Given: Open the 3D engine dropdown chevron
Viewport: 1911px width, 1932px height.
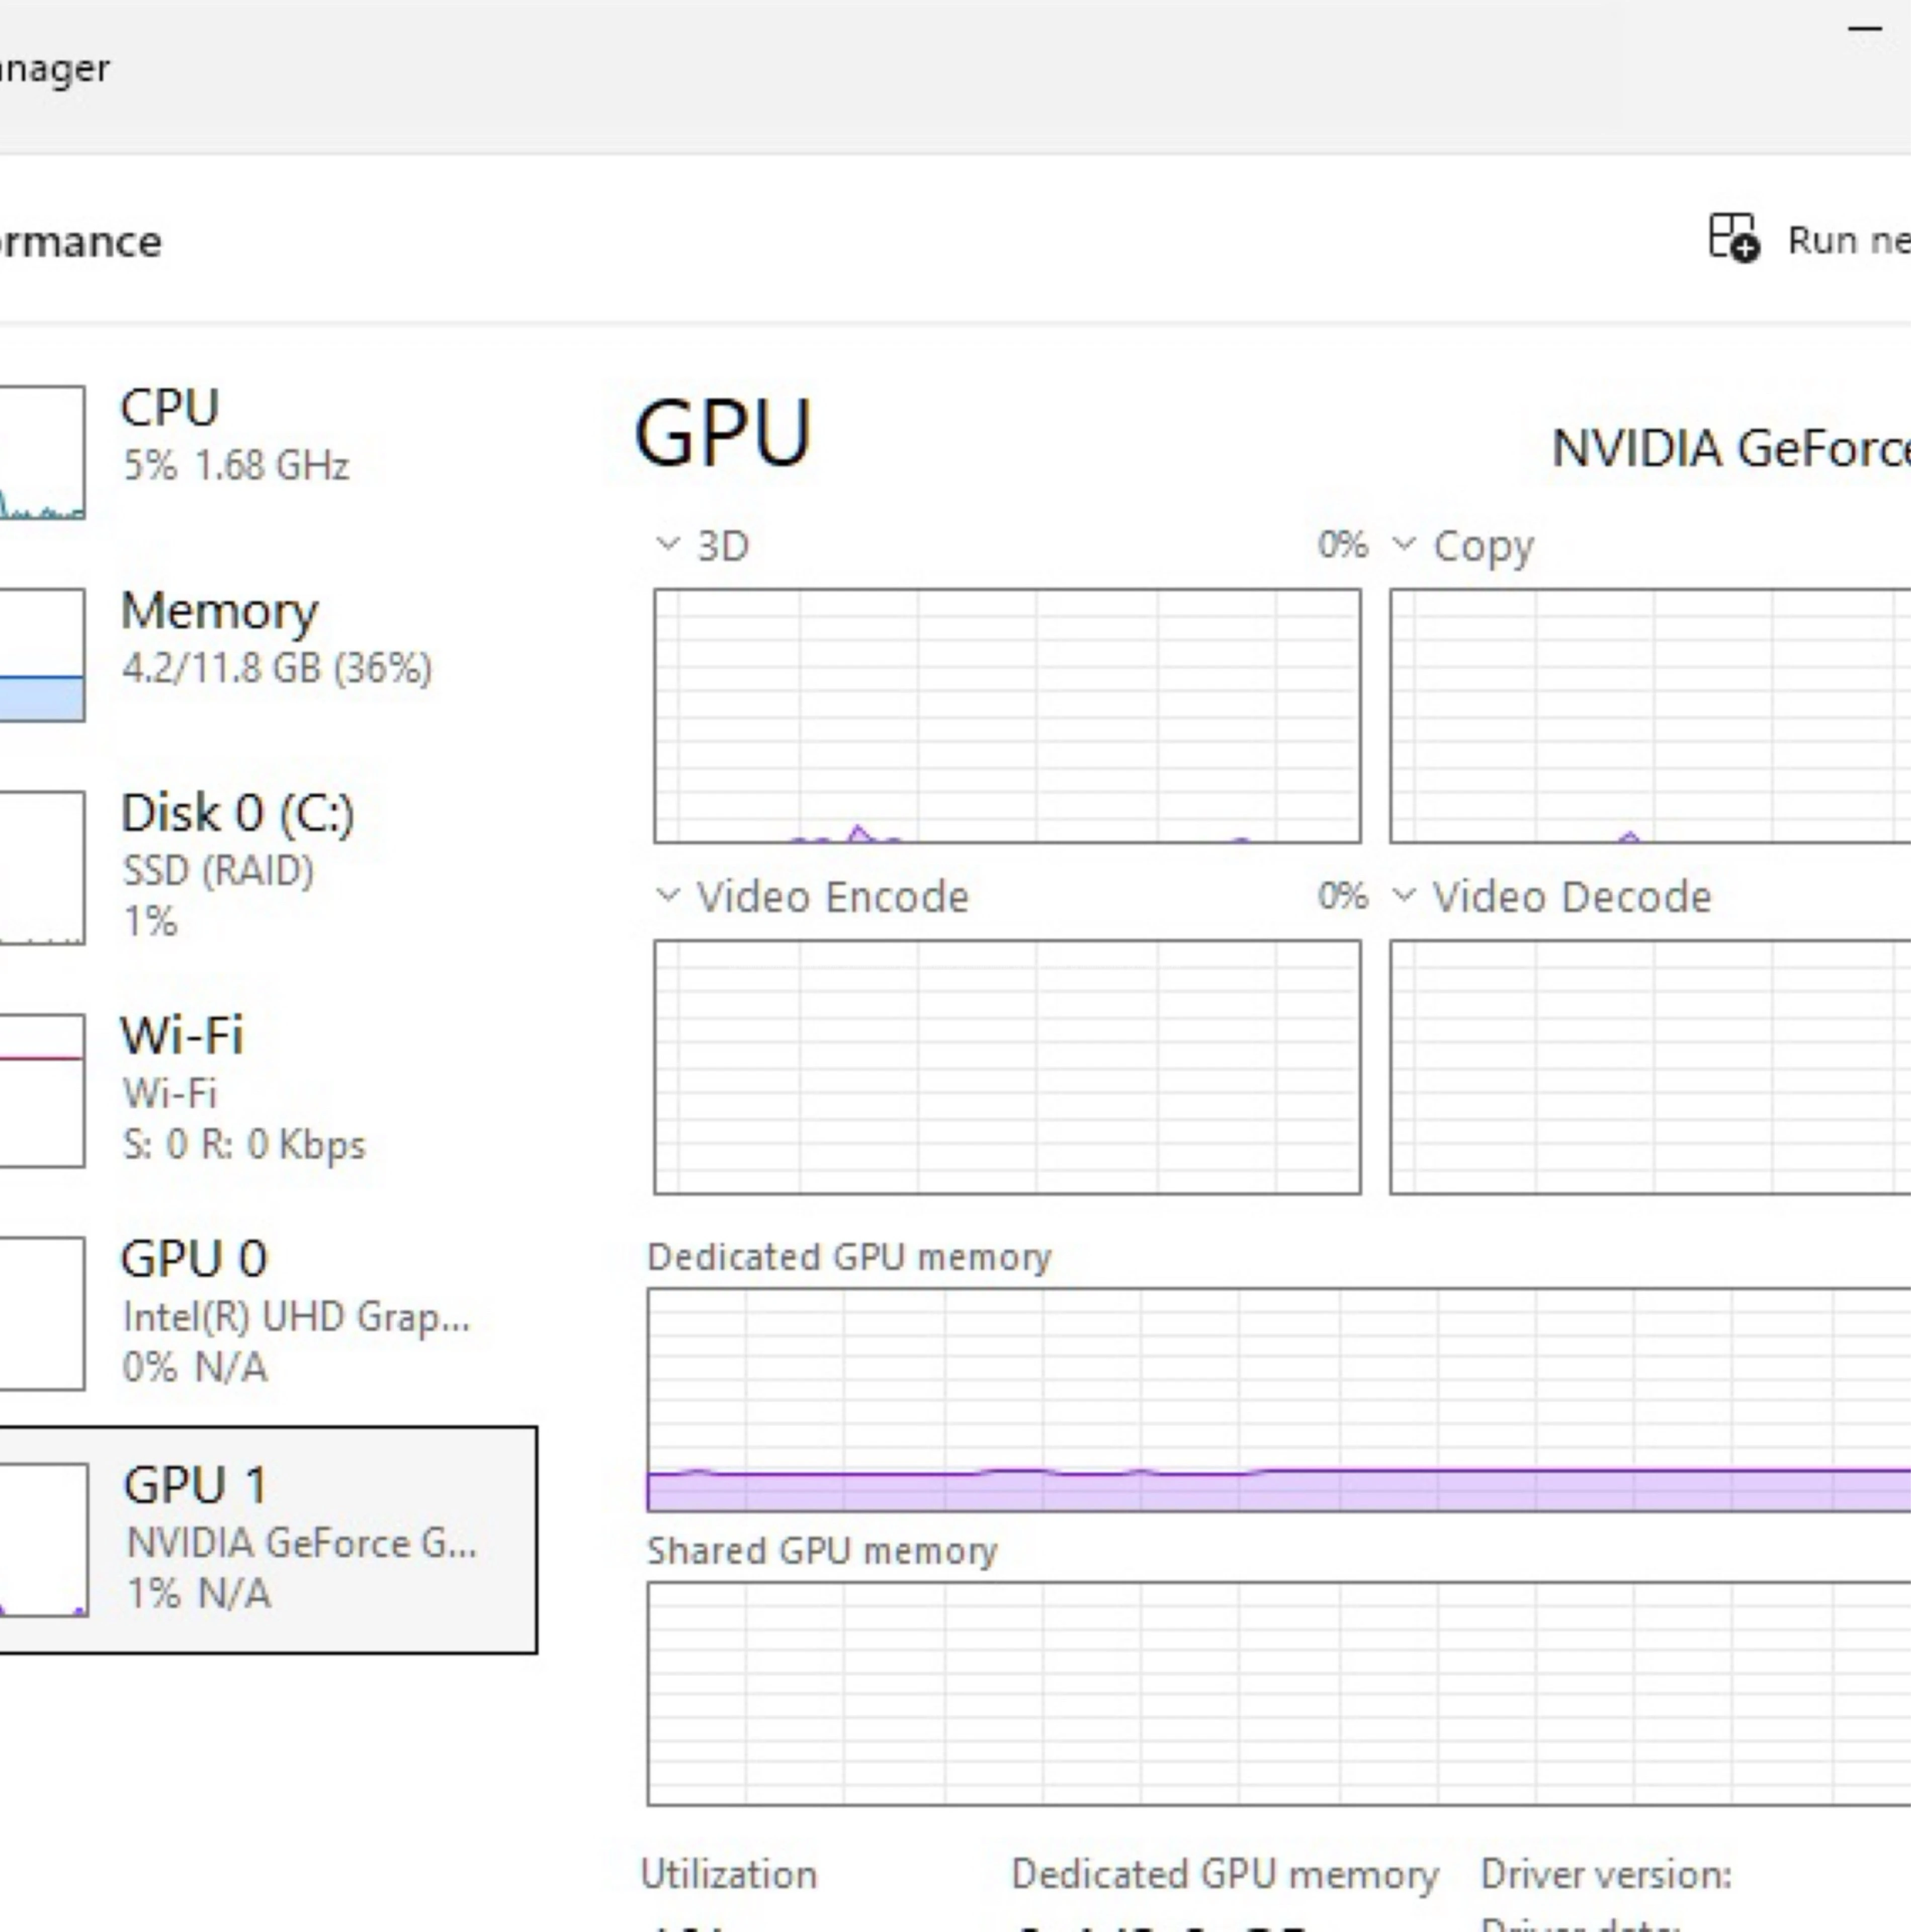Looking at the screenshot, I should (x=667, y=545).
